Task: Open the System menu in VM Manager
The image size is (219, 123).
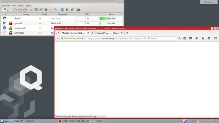Action: point(6,6)
